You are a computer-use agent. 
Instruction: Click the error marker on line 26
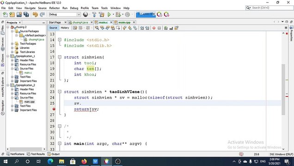[x=54, y=109]
